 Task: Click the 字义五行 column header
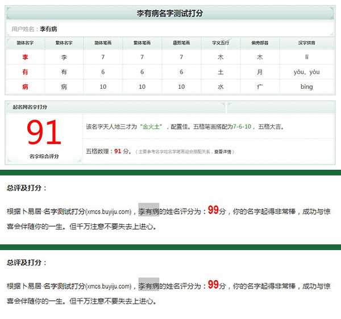click(221, 43)
